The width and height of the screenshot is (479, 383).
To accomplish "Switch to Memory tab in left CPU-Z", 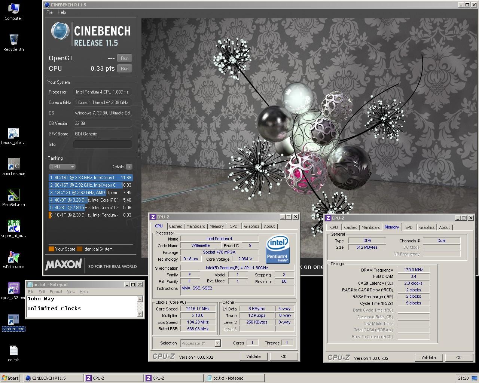I will click(217, 226).
